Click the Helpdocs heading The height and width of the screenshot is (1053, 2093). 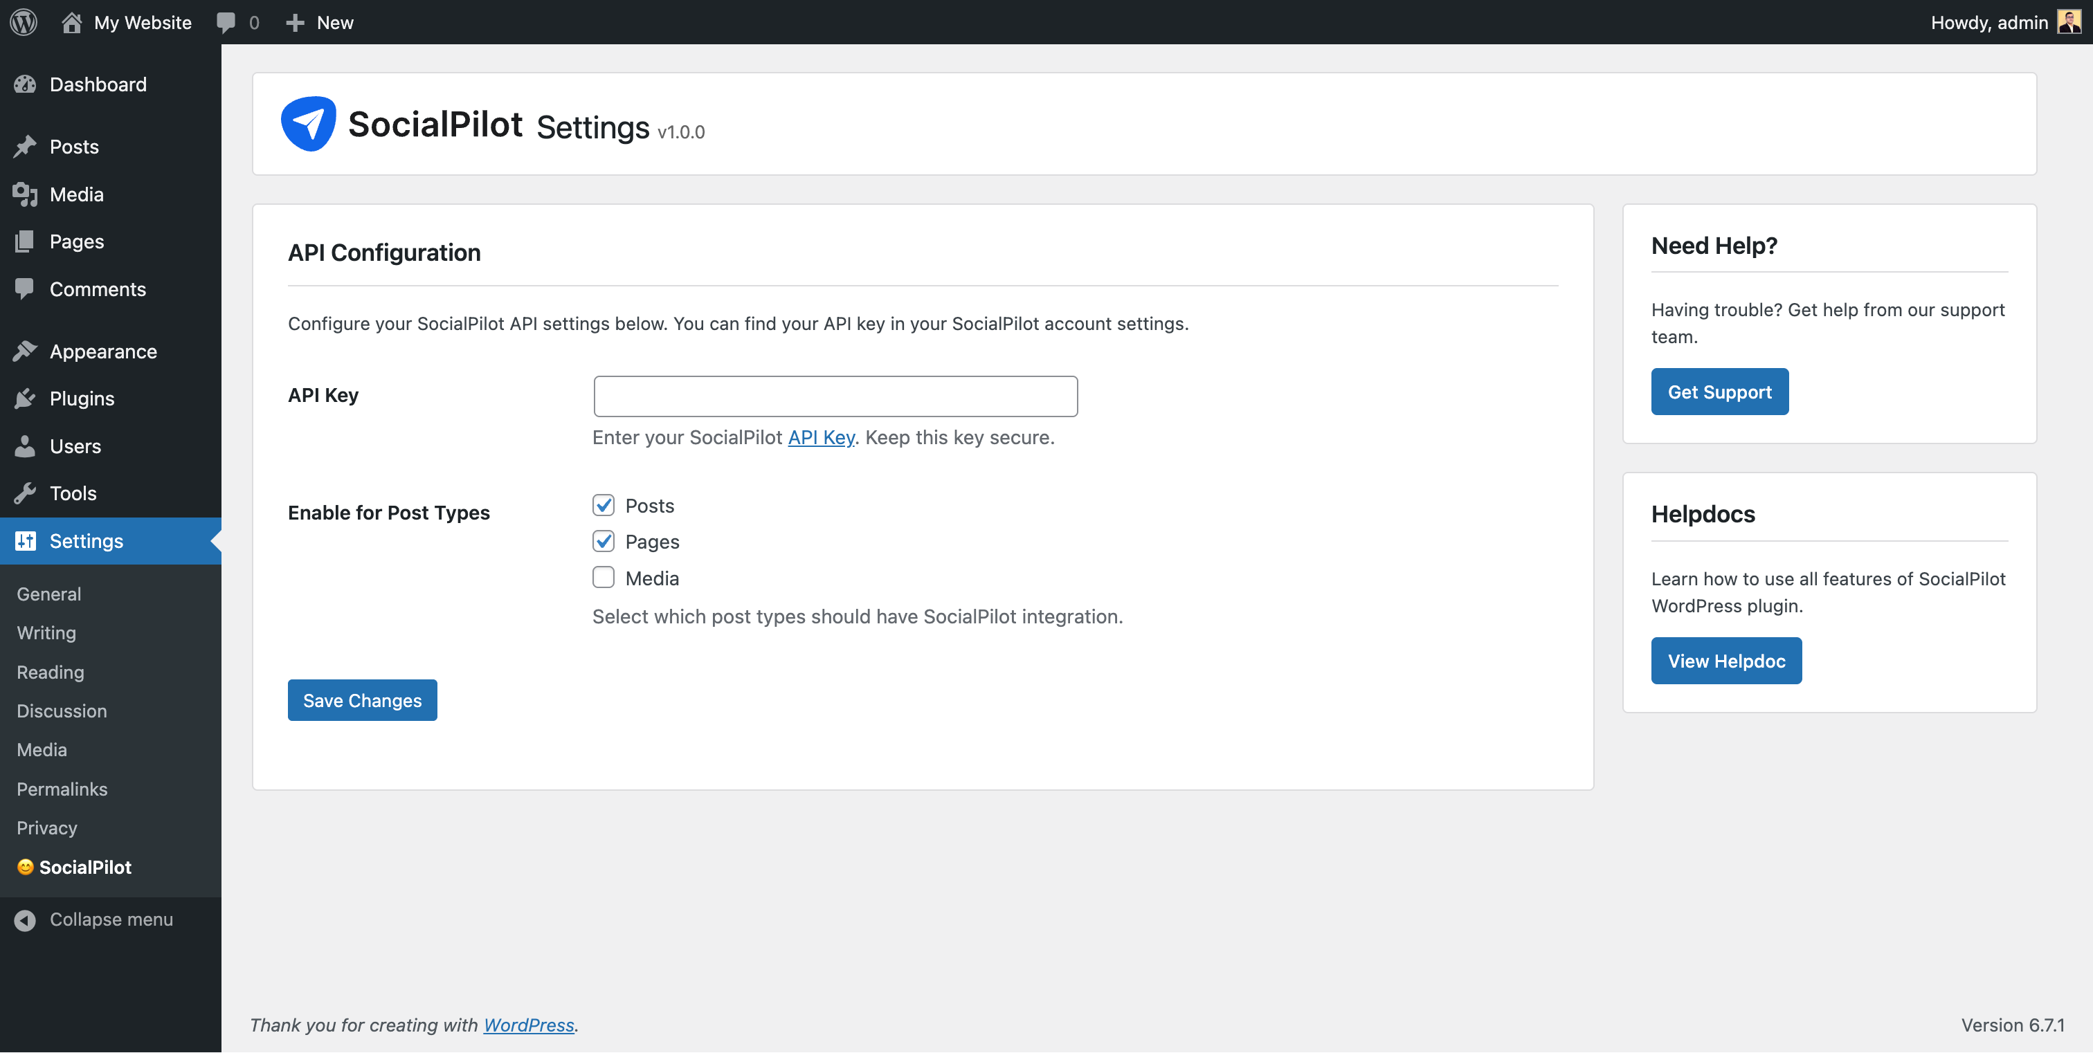pos(1703,514)
